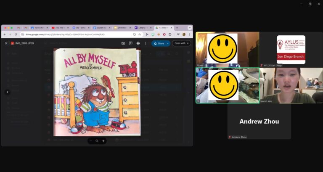
Task: Restore the meeting window with restore button
Action: [310, 4]
